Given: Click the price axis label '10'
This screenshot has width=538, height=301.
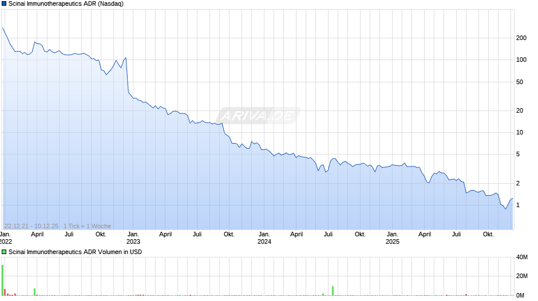Looking at the screenshot, I should click(520, 133).
